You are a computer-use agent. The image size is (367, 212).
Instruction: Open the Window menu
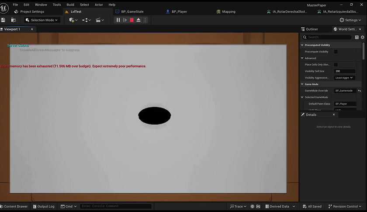(x=41, y=5)
